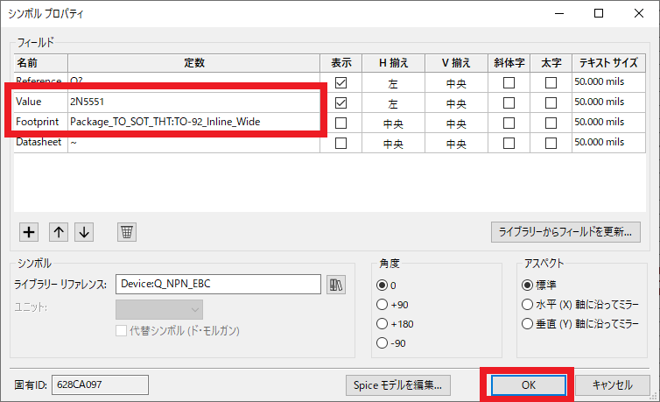
Task: Enable show checkbox for Footprint row
Action: [x=341, y=123]
